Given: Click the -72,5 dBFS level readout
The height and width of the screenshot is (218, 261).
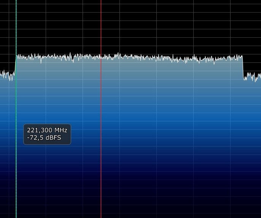Looking at the screenshot, I should [44, 138].
